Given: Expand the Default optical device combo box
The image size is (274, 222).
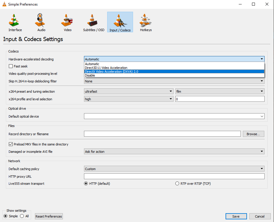Looking at the screenshot, I should coord(174,116).
